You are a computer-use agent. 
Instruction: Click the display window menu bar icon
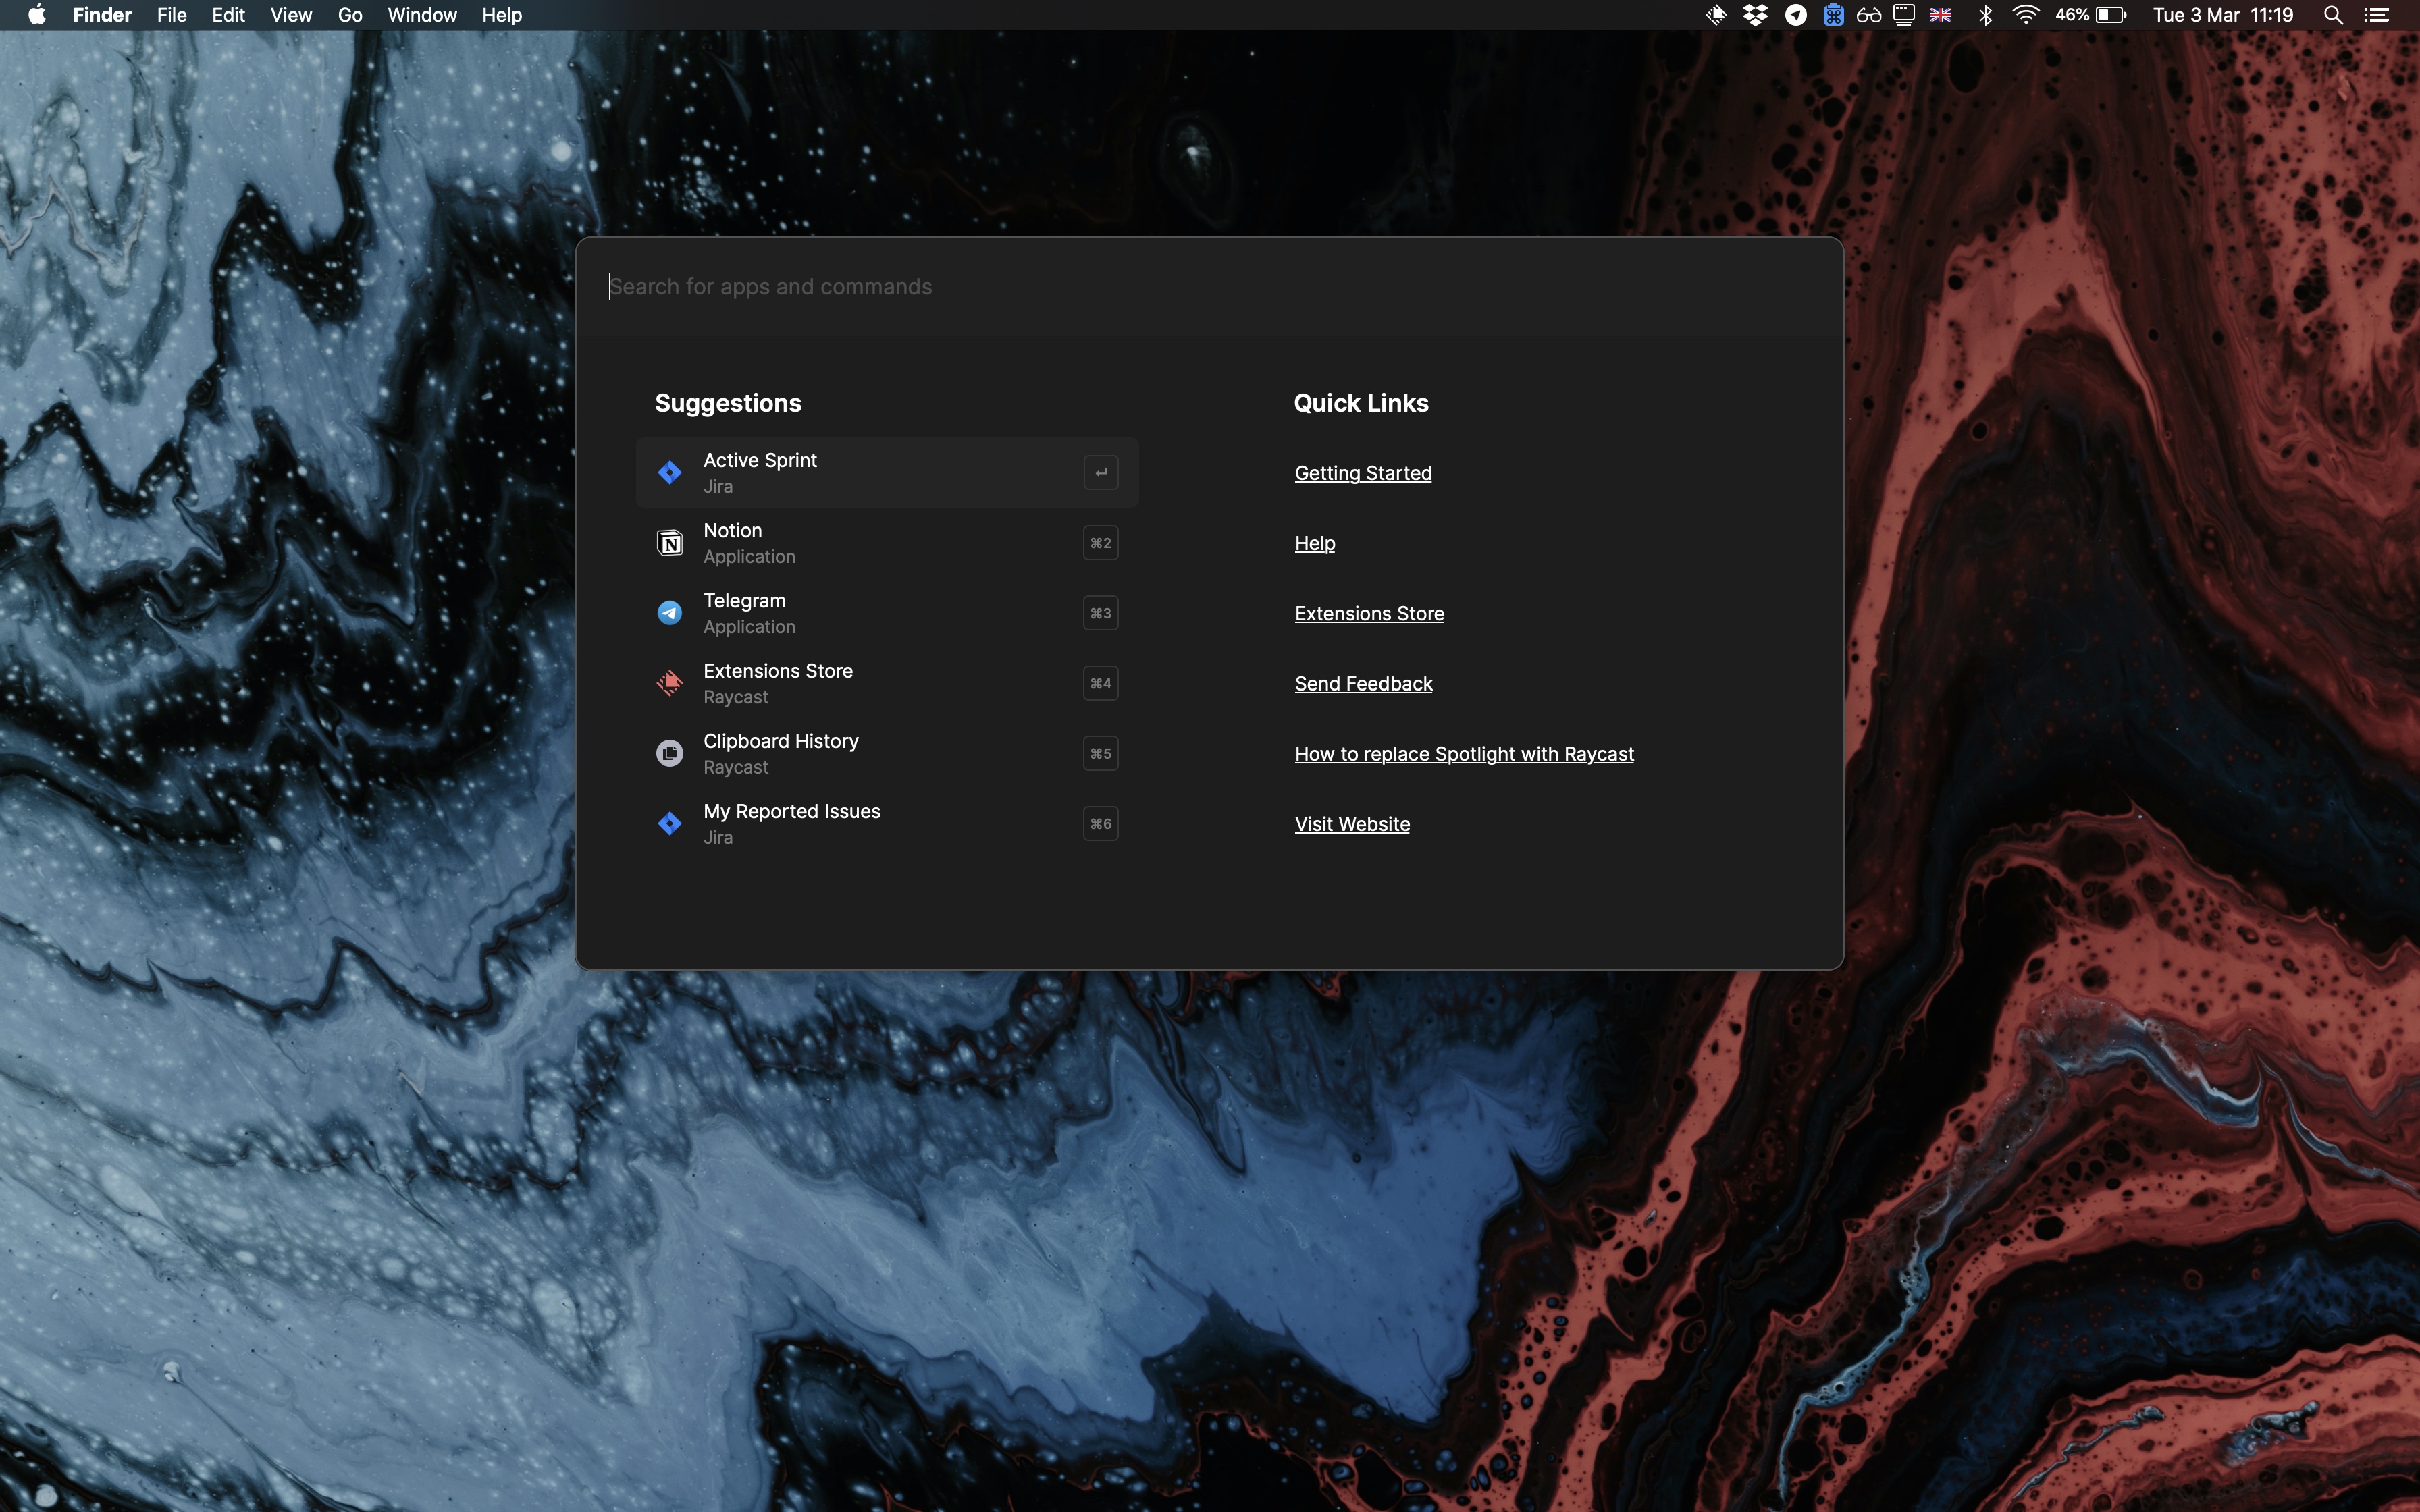(x=1904, y=15)
